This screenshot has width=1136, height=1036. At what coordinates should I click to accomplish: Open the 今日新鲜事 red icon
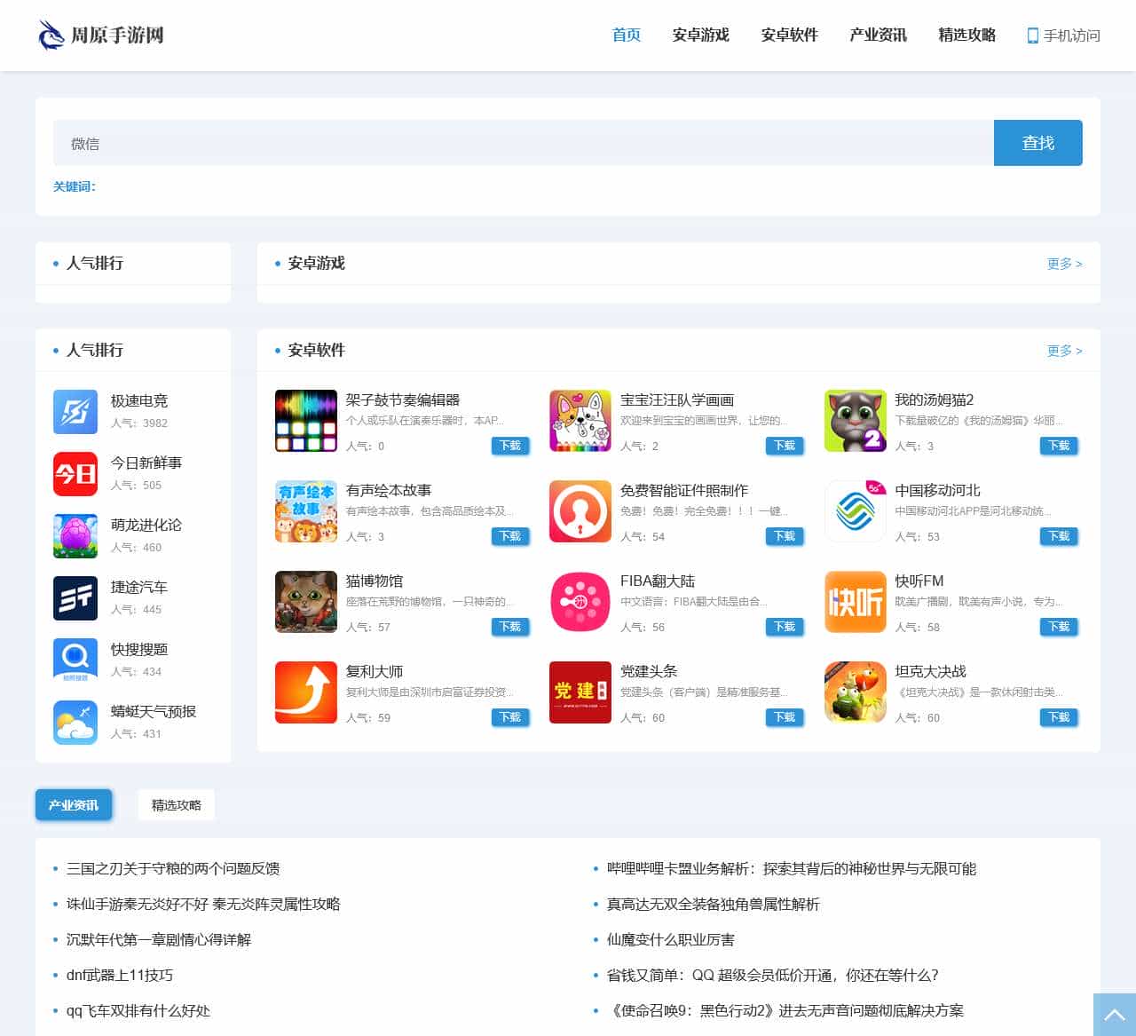click(75, 474)
